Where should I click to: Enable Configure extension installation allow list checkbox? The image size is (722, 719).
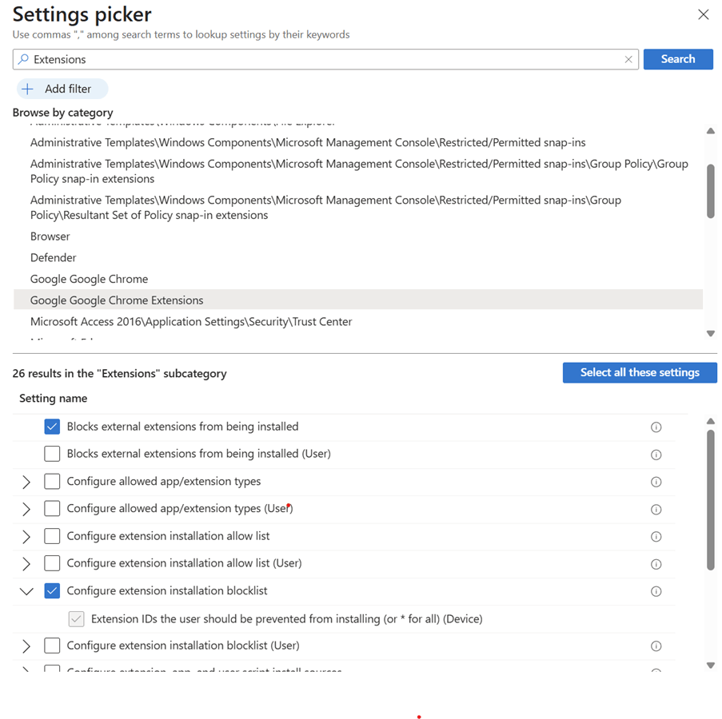[52, 536]
